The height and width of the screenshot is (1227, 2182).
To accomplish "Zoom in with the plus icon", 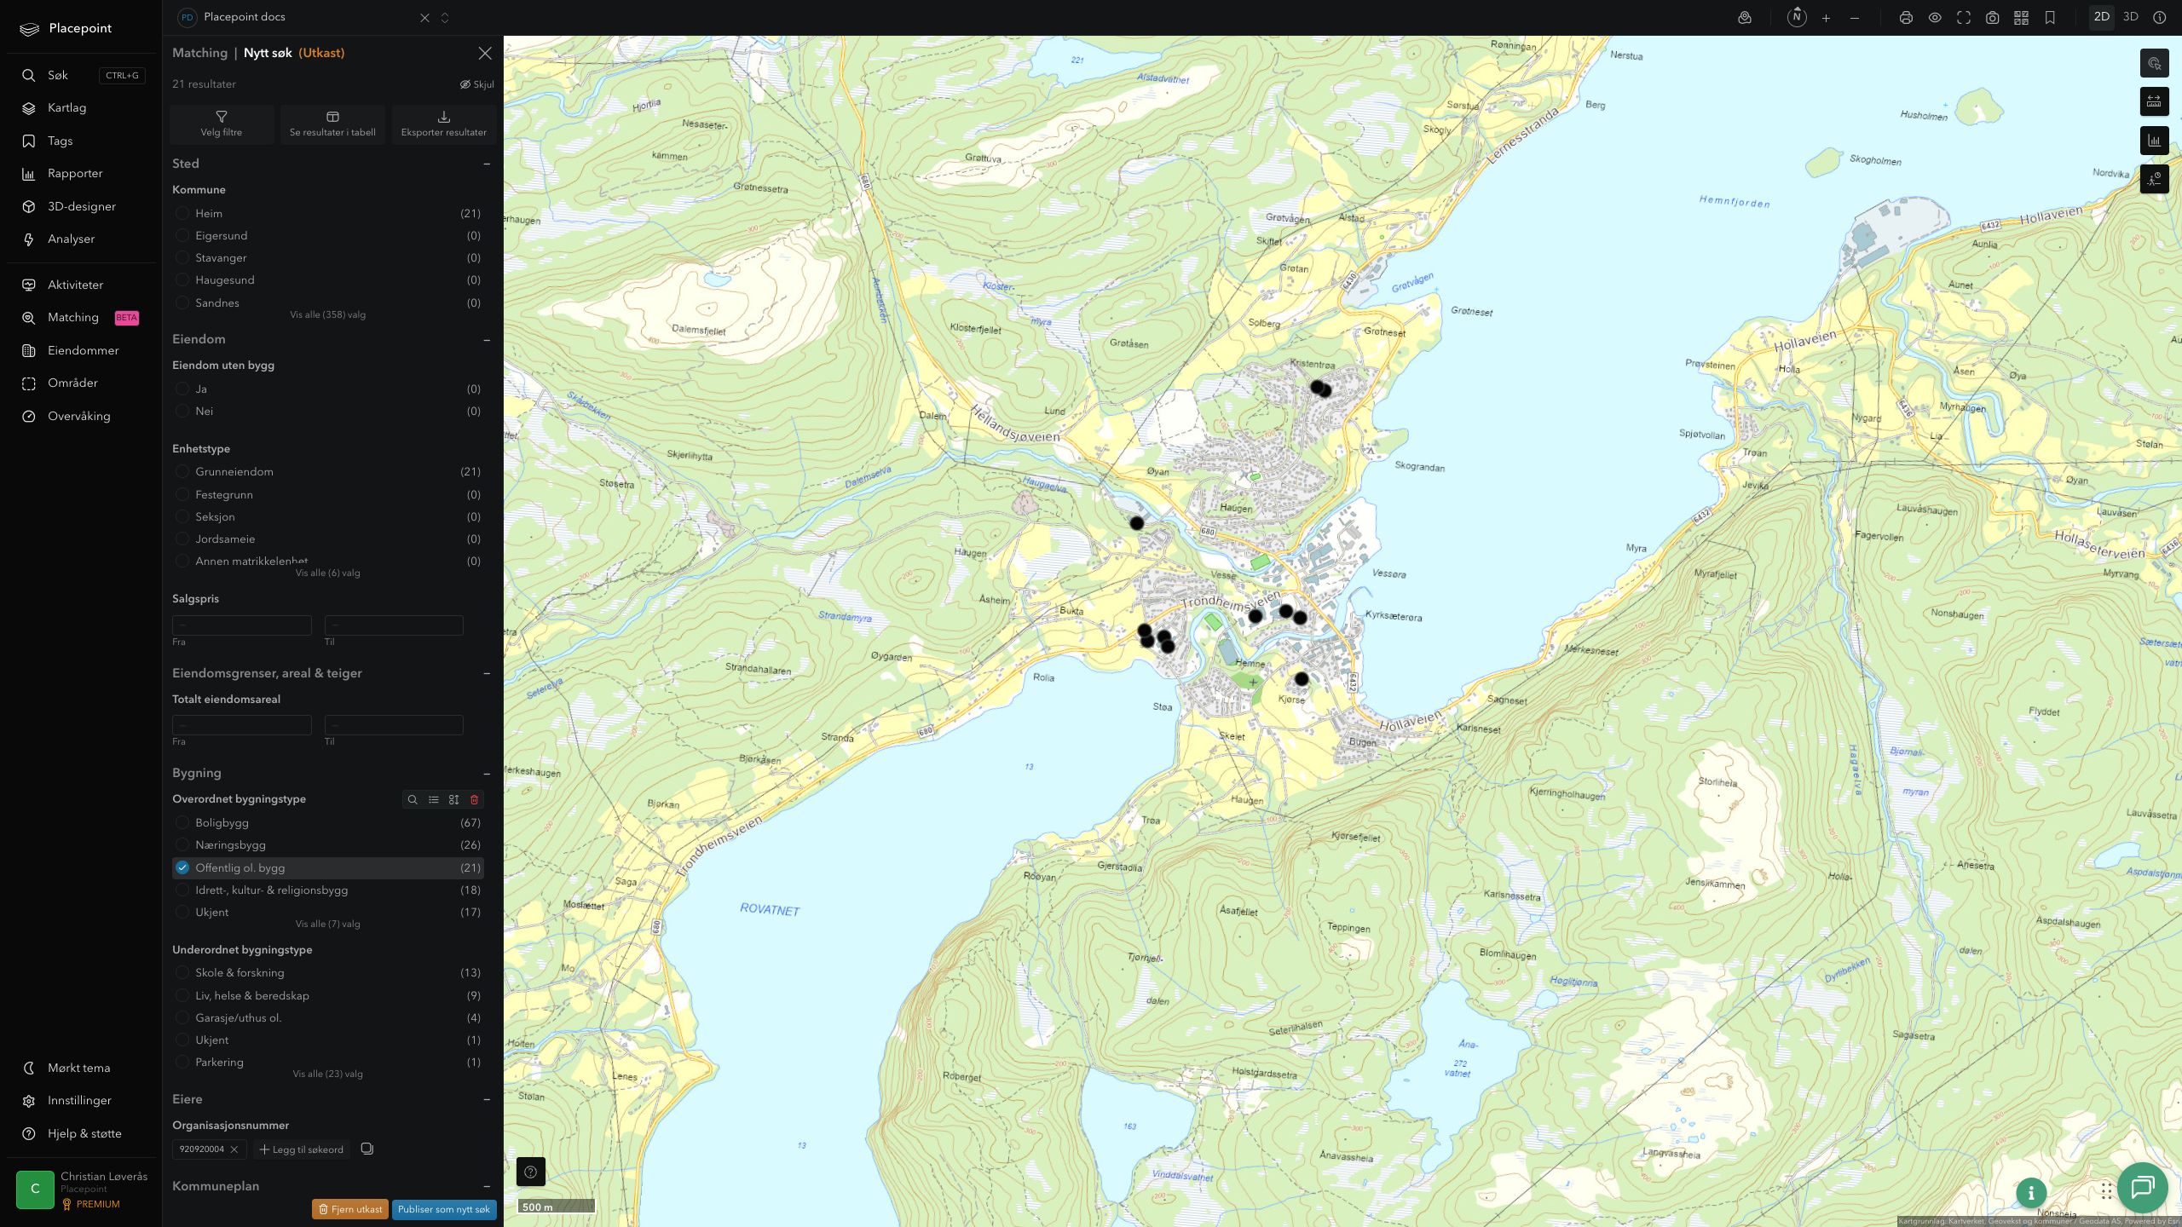I will pos(1826,17).
